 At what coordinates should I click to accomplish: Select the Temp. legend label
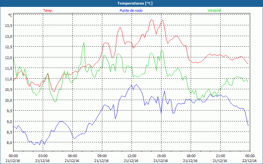tap(48, 10)
